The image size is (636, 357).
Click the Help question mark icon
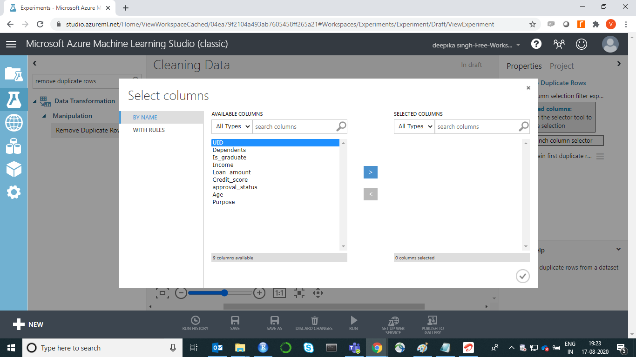click(x=536, y=44)
